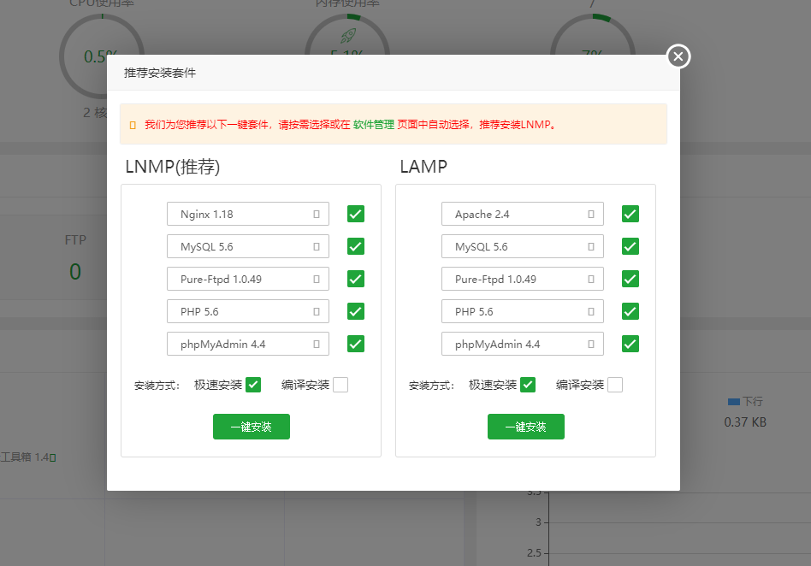Open the 软件管理 link in notice
The height and width of the screenshot is (566, 811).
click(374, 125)
